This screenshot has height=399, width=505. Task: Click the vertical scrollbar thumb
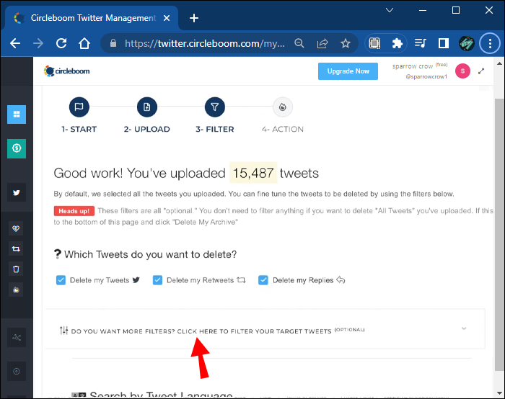pyautogui.click(x=499, y=235)
